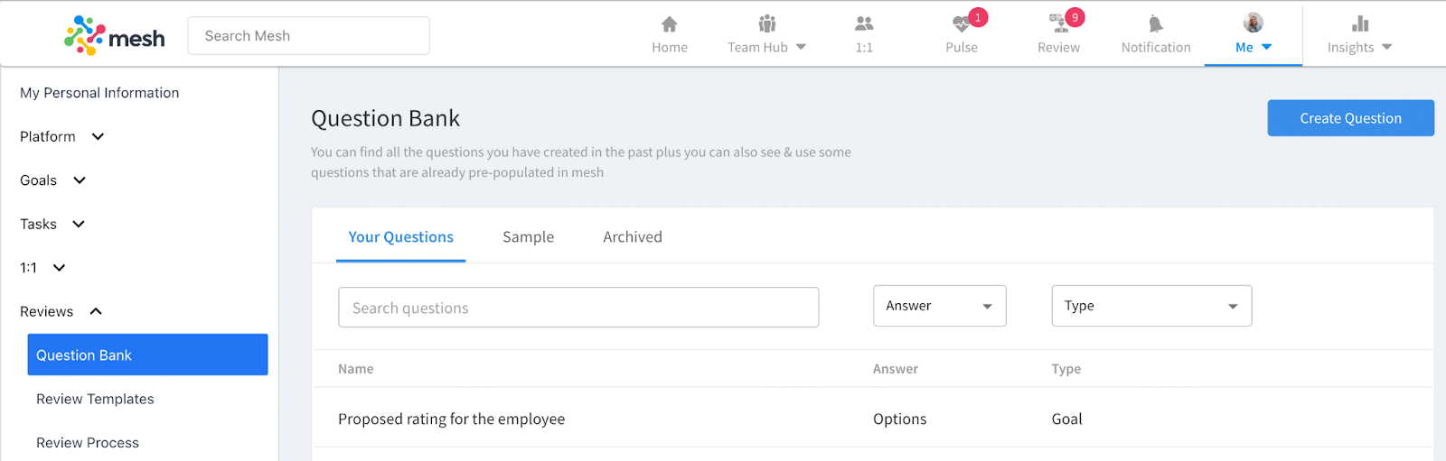Open the Insights bar chart icon
The image size is (1446, 461).
click(x=1360, y=23)
